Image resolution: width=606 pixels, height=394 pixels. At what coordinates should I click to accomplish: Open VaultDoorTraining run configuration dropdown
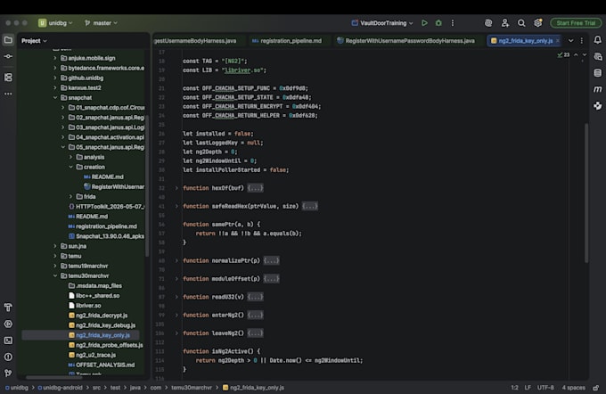382,23
